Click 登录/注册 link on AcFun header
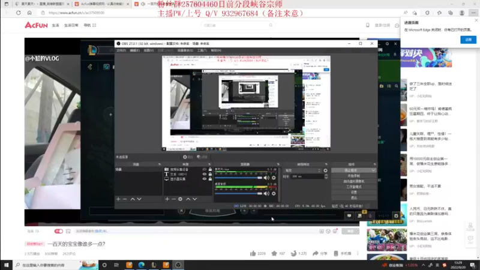Viewport: 480px width, 270px height. [382, 25]
